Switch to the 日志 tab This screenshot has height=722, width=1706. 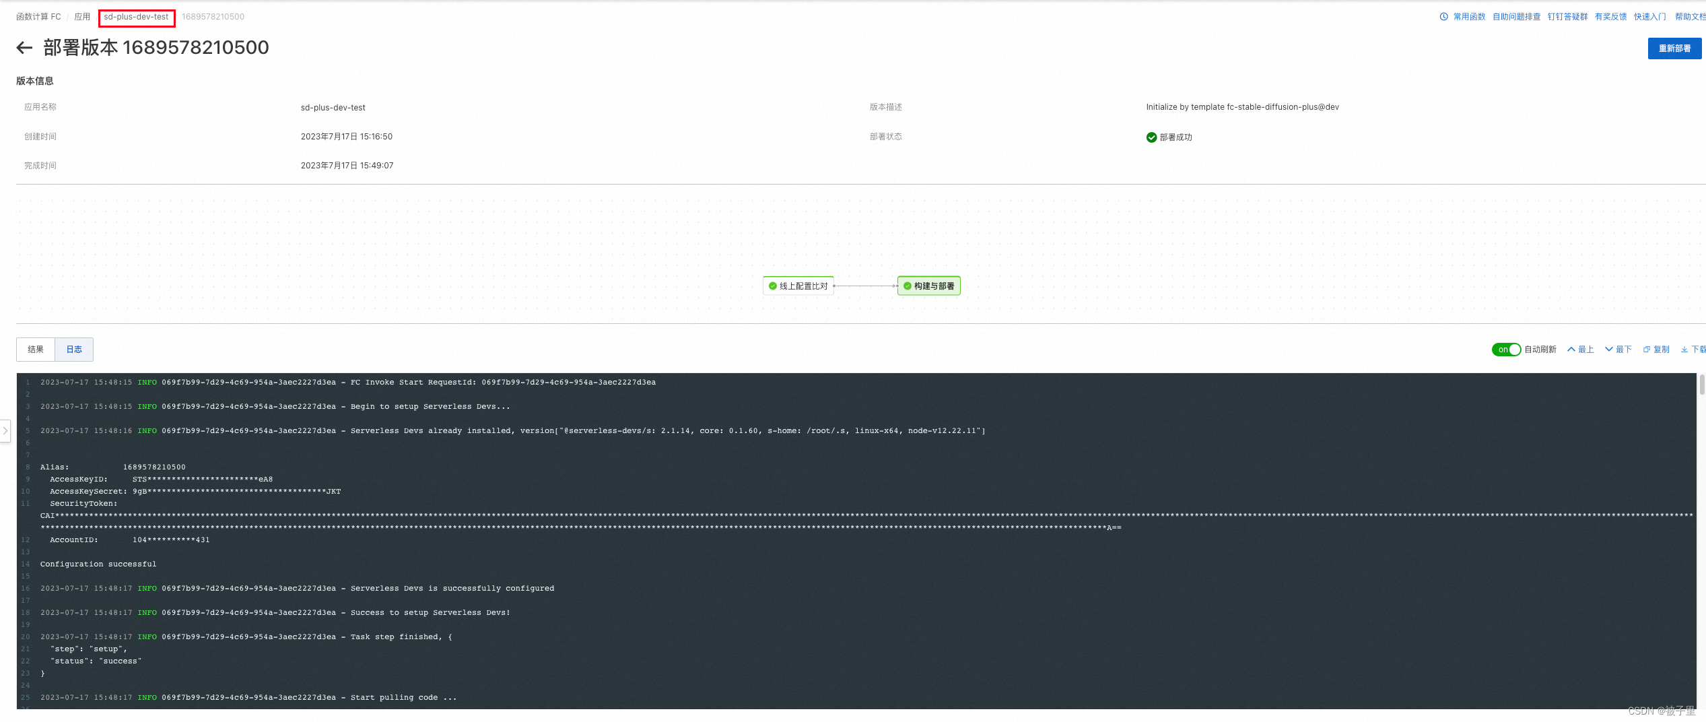pyautogui.click(x=74, y=350)
